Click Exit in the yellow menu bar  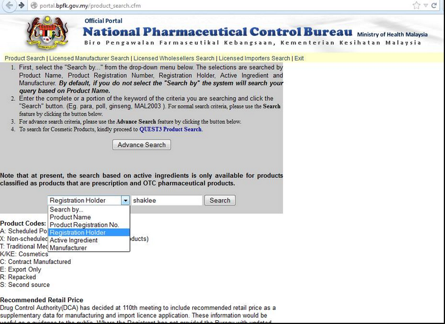coord(299,58)
